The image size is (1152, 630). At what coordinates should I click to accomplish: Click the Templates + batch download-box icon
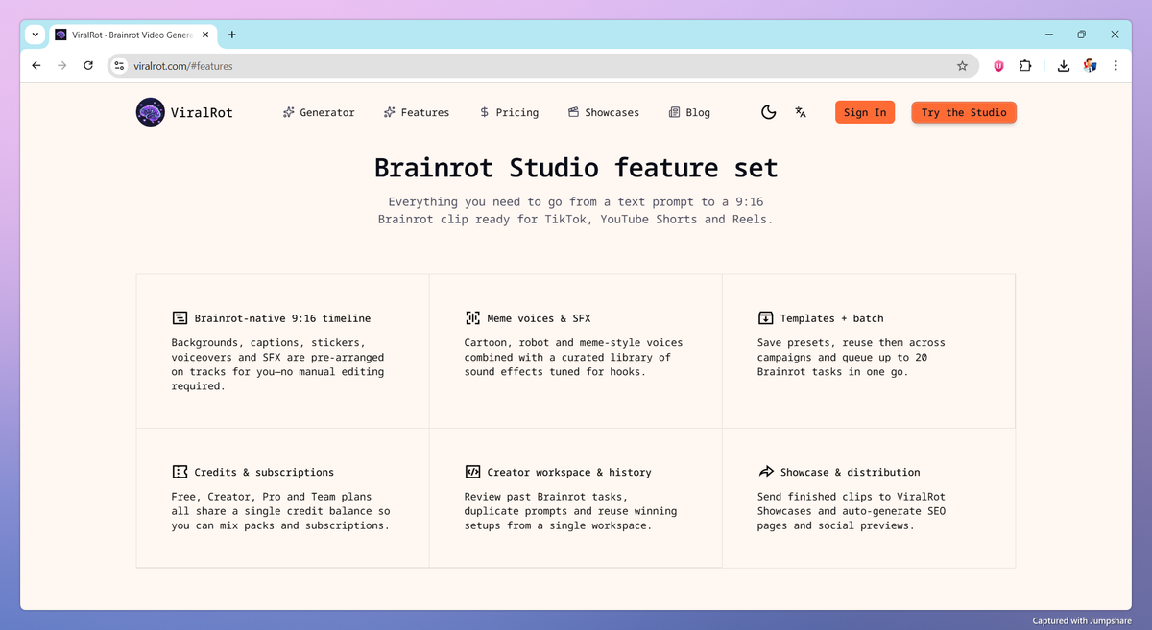765,318
